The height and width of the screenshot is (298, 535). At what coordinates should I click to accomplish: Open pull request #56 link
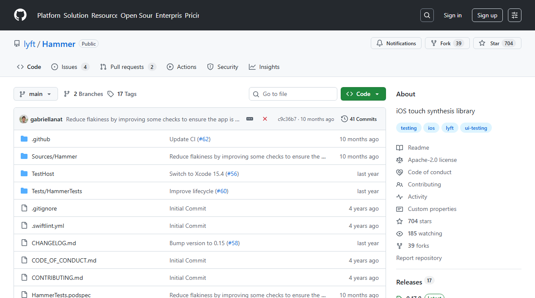(232, 174)
